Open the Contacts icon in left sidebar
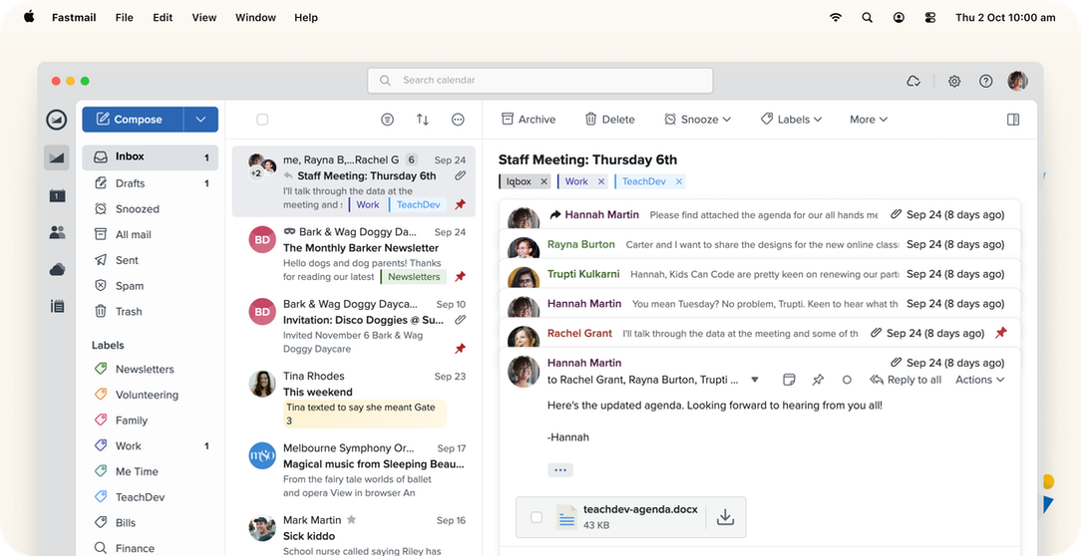The height and width of the screenshot is (556, 1081). (57, 232)
